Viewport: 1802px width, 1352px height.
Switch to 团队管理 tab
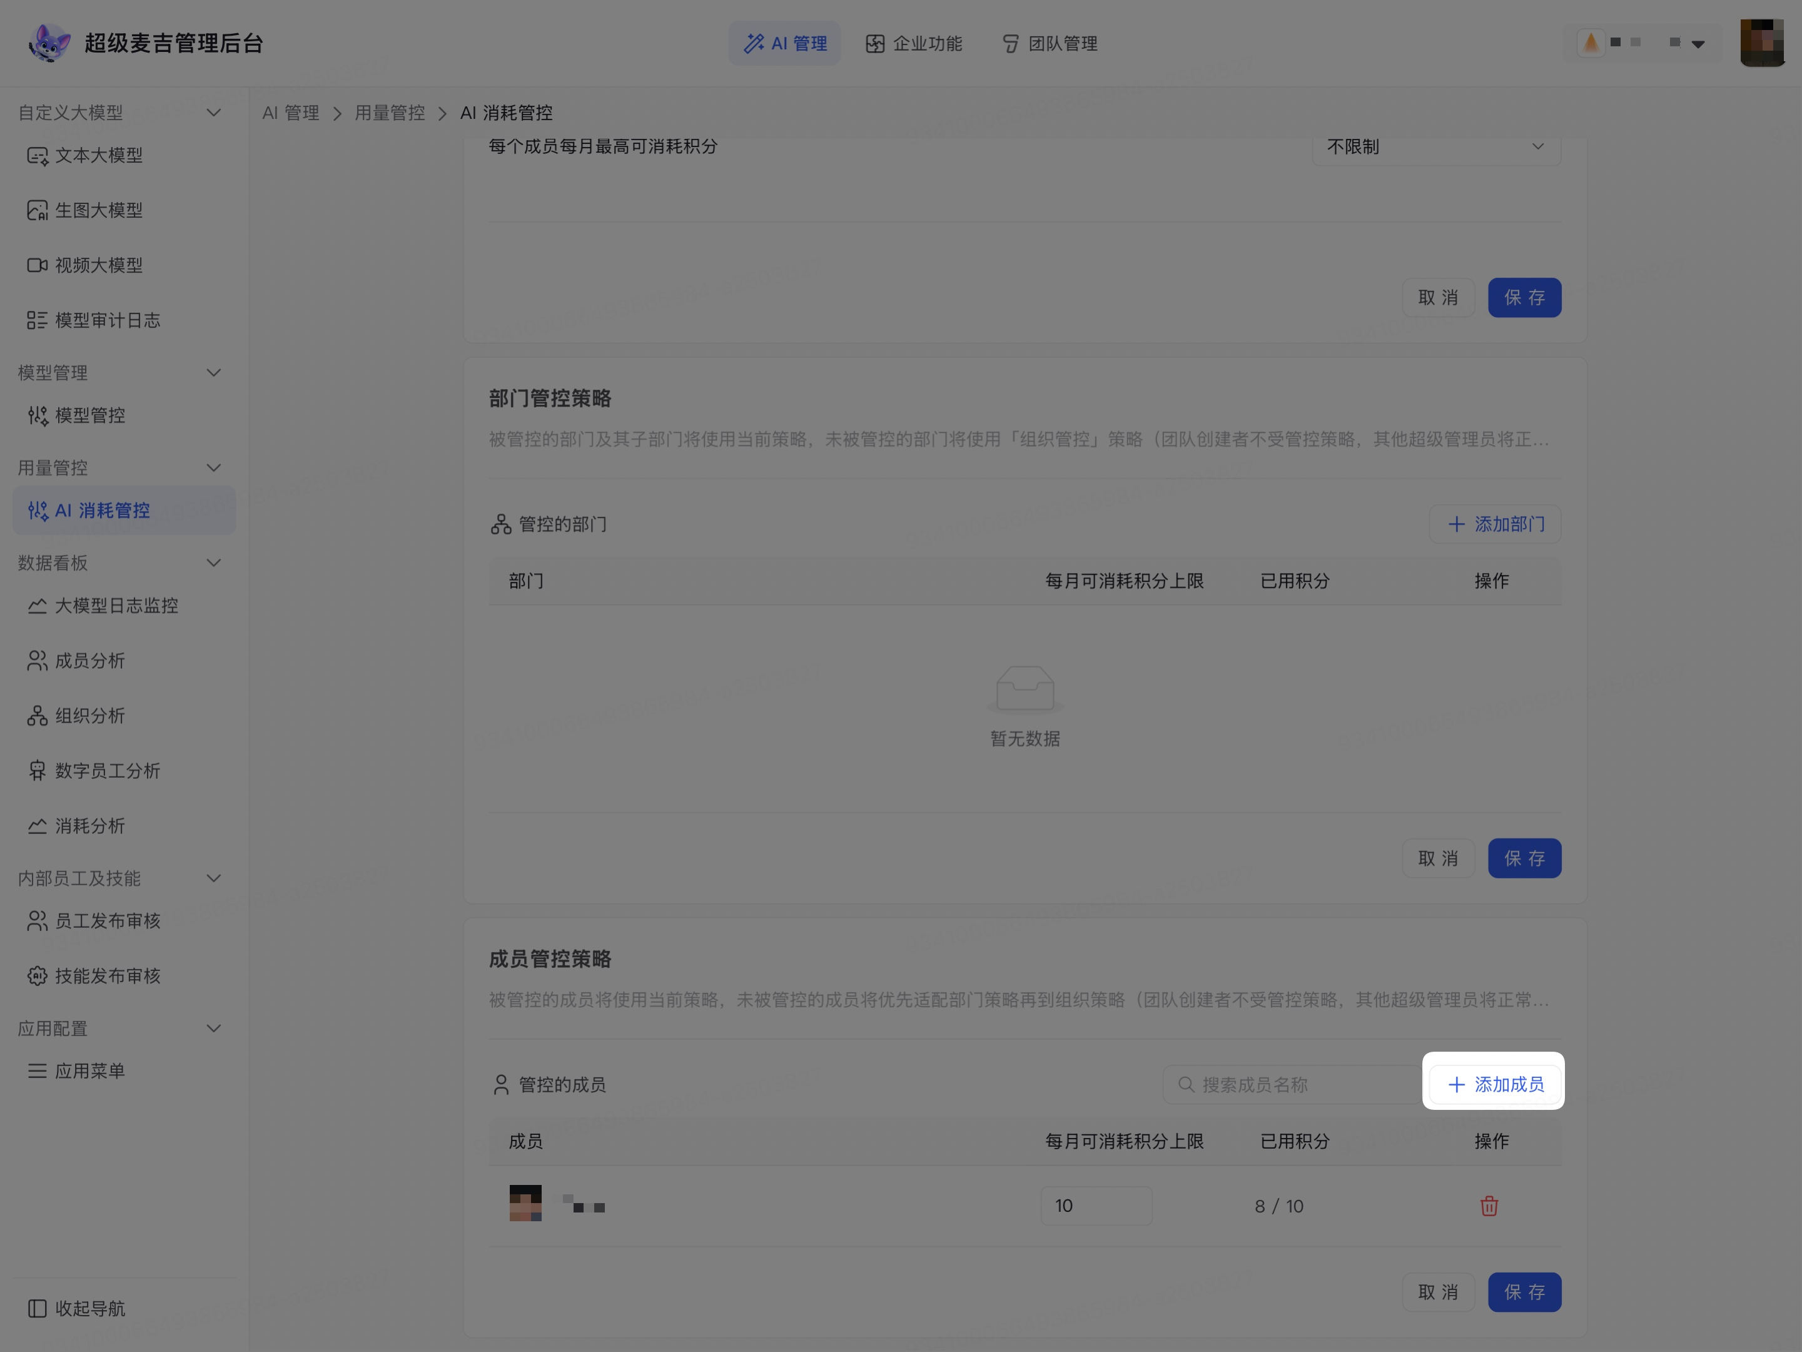pos(1050,43)
